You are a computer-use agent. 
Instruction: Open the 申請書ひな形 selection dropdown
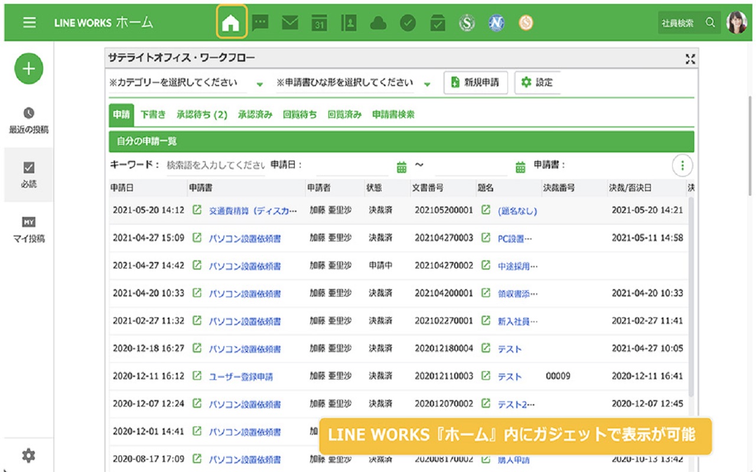tap(354, 83)
